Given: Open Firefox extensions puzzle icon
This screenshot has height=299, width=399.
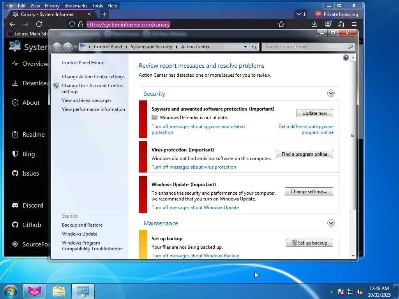Looking at the screenshot, I should tap(341, 24).
